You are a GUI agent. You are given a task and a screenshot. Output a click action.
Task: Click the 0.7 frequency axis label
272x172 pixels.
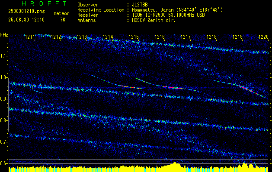click(x=3, y=142)
